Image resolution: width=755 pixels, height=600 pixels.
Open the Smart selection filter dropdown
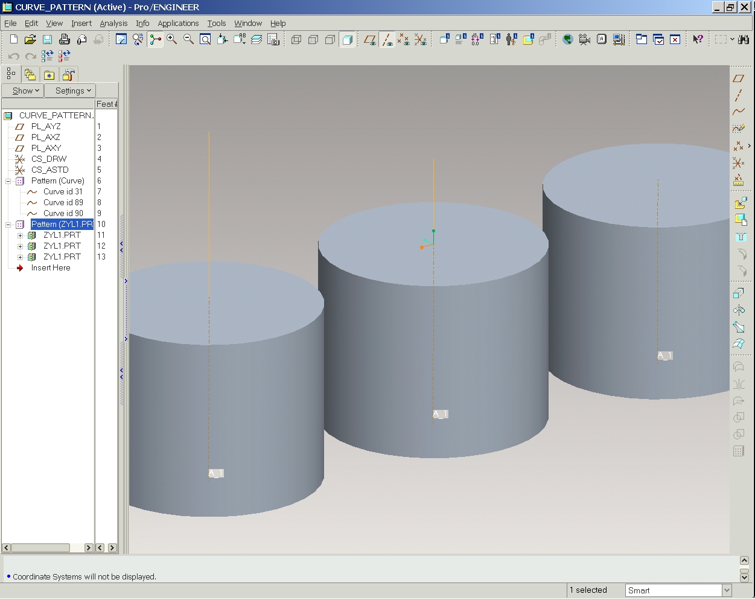click(x=727, y=590)
